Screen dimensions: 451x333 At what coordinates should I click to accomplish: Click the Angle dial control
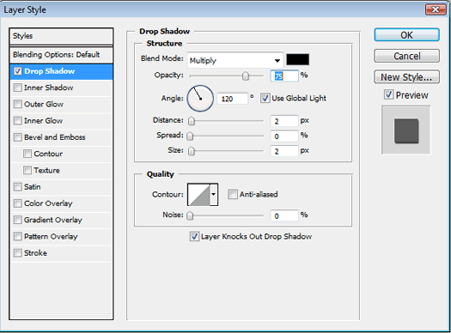click(200, 98)
